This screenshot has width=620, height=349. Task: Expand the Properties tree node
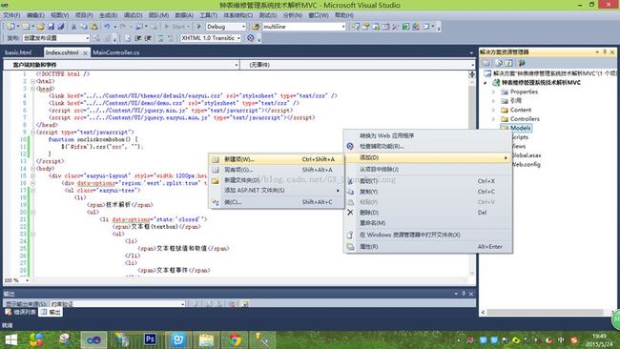pos(493,92)
